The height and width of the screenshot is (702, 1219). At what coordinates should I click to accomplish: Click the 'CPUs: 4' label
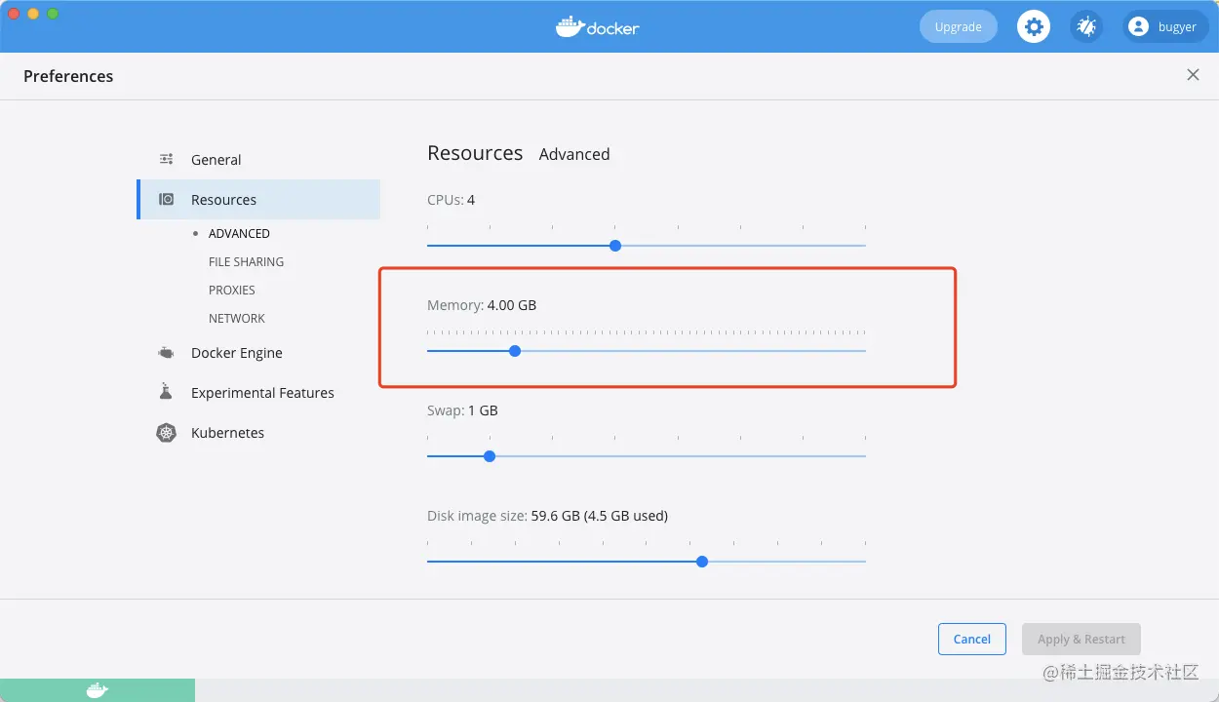pyautogui.click(x=452, y=200)
